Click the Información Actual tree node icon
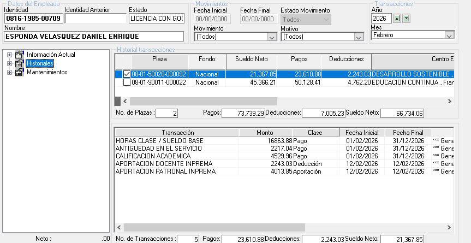 (x=20, y=55)
